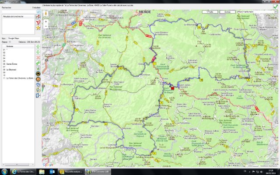280x175 pixels.
Task: Move selected step down with green arrow
Action: [38, 52]
